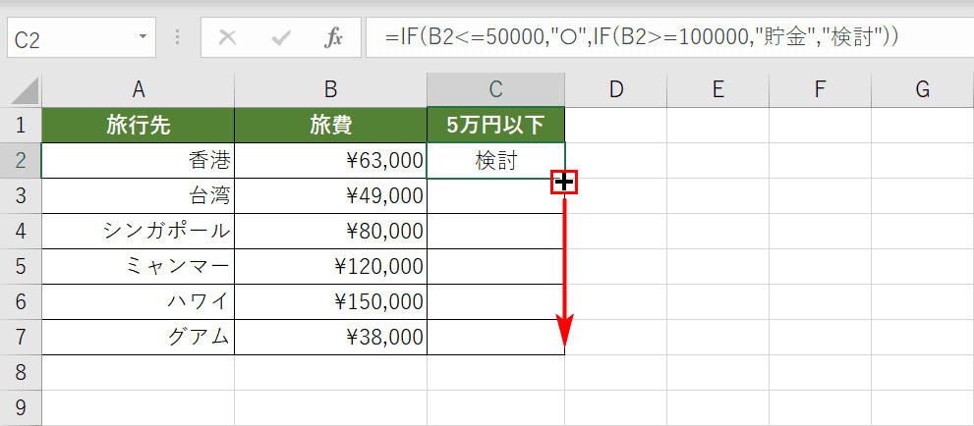Image resolution: width=974 pixels, height=426 pixels.
Task: Select column B header
Action: [330, 90]
